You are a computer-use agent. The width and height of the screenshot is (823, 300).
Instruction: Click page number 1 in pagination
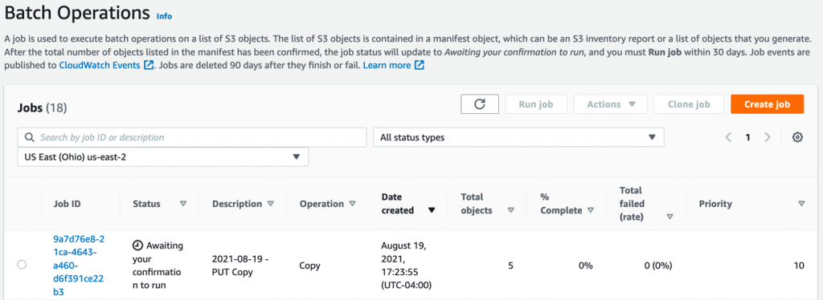click(x=748, y=138)
